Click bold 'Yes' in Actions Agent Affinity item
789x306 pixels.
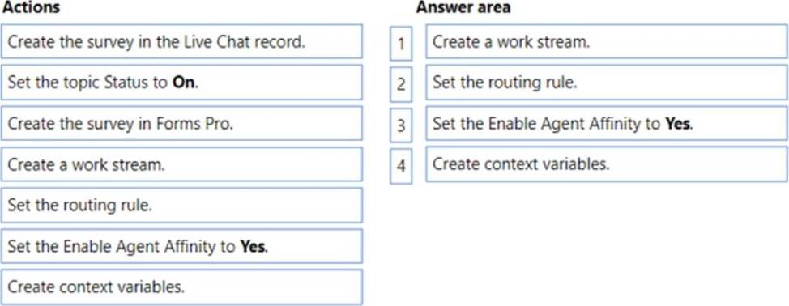253,246
